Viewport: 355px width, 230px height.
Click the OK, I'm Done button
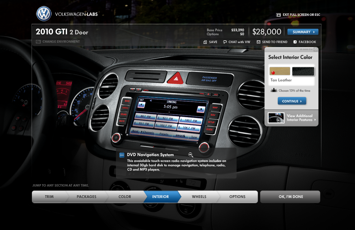290,197
